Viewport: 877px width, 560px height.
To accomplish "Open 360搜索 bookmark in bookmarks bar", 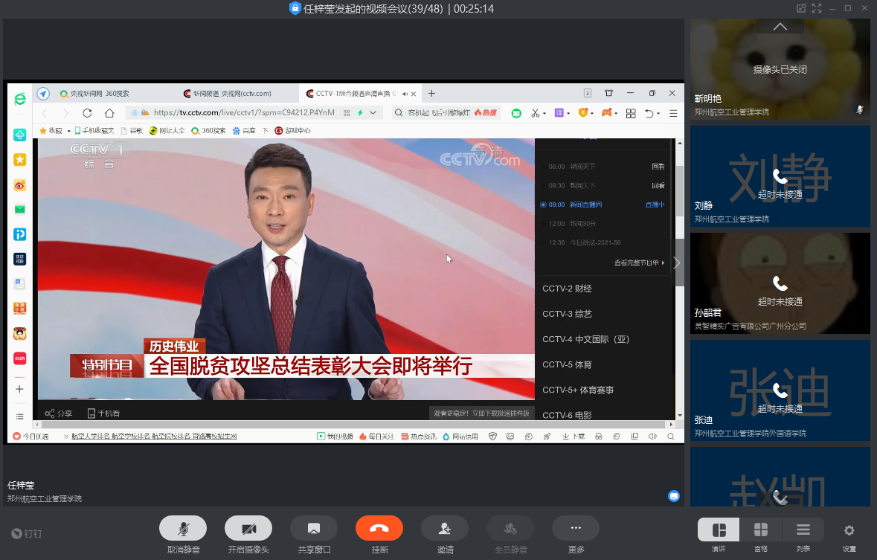I will [208, 130].
